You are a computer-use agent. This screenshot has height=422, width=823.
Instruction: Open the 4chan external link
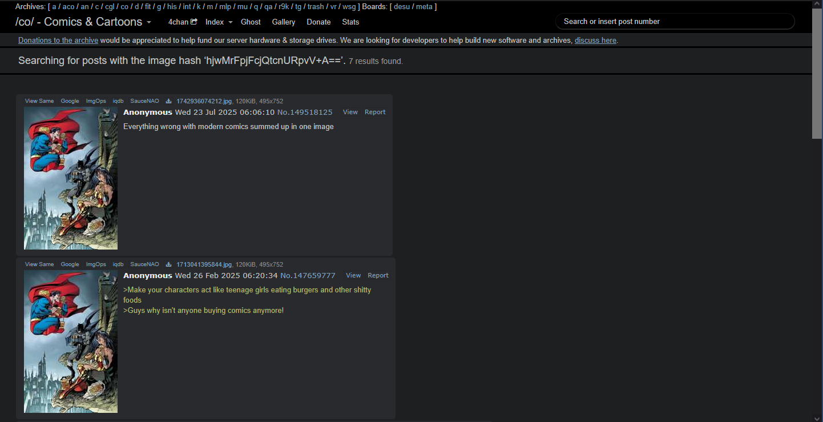coord(183,22)
